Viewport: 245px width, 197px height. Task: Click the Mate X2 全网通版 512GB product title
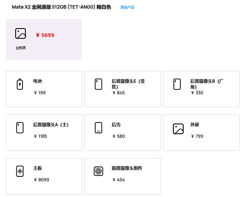61,7
